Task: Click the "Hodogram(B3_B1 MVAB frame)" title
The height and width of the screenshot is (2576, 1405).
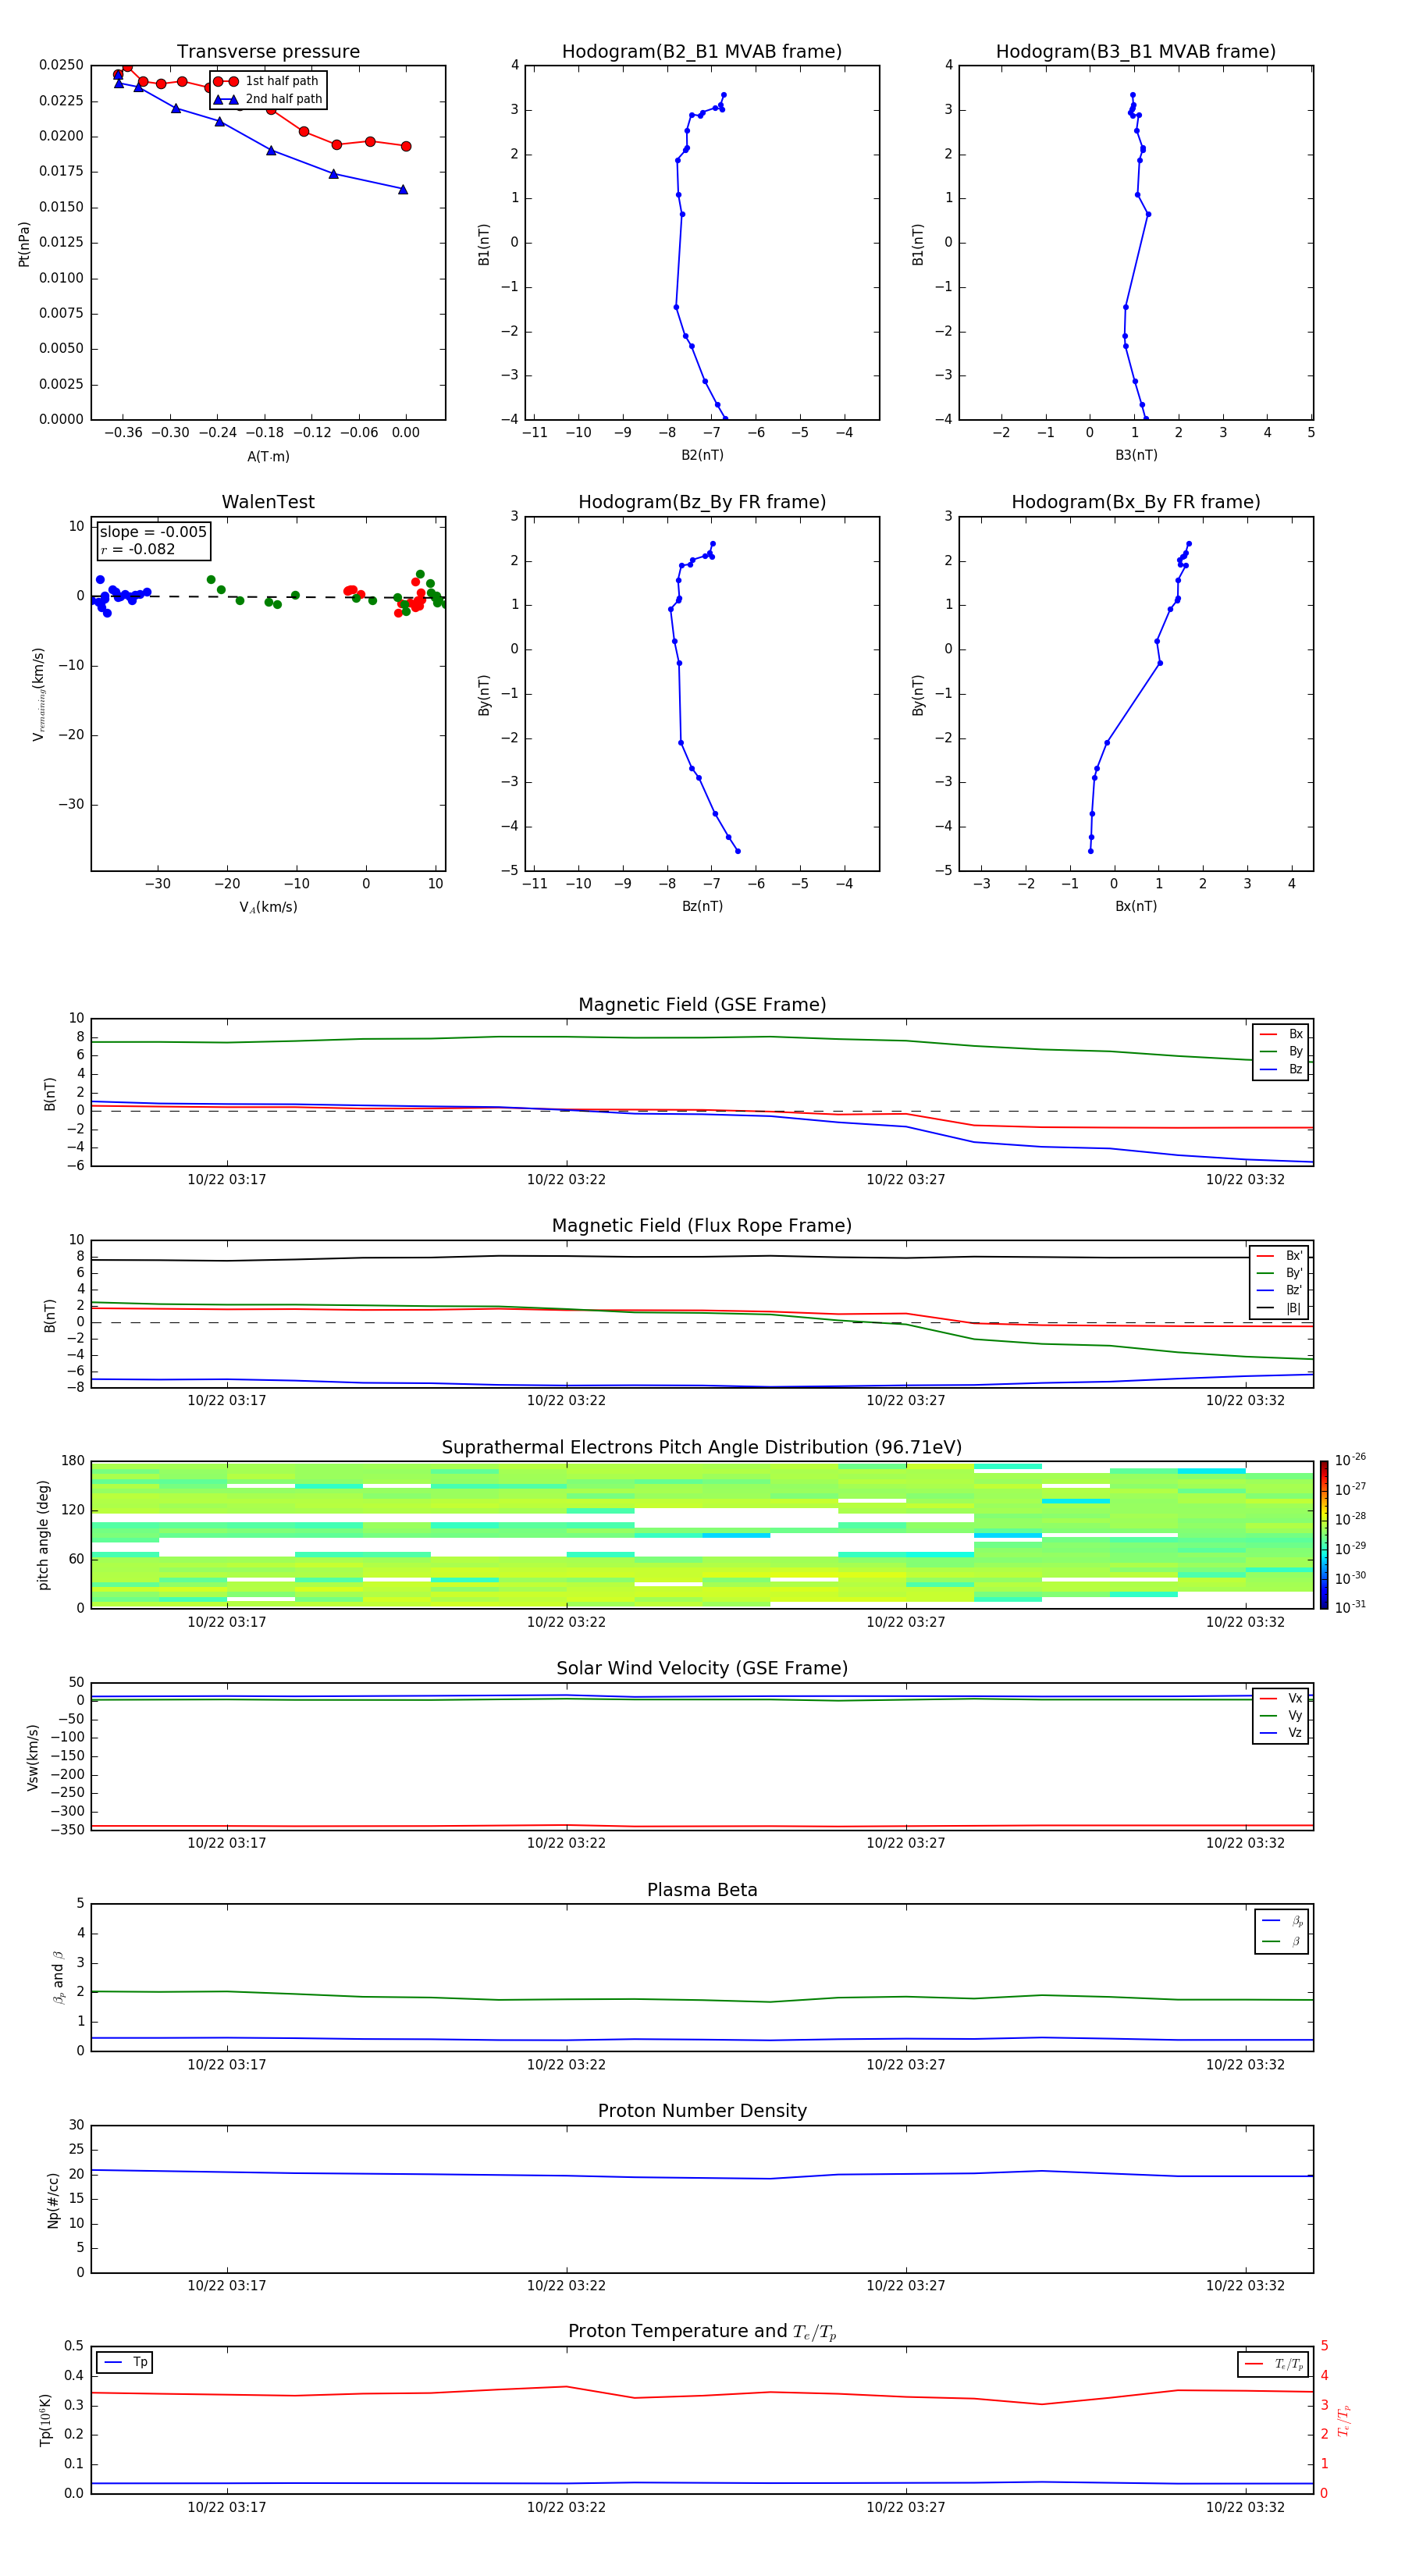Action: (1136, 52)
